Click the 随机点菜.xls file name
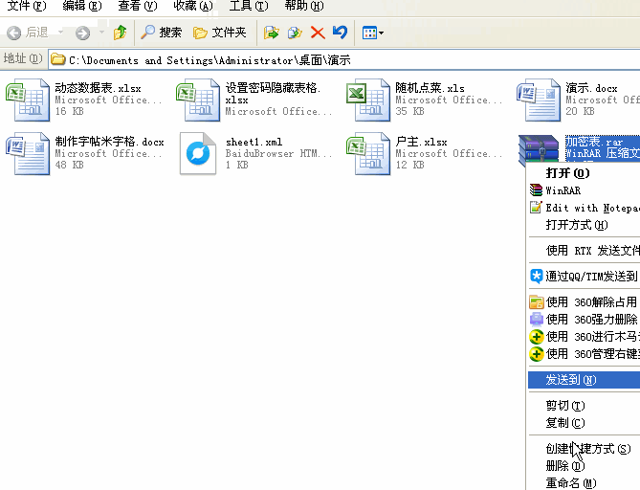This screenshot has width=640, height=490. 430,88
